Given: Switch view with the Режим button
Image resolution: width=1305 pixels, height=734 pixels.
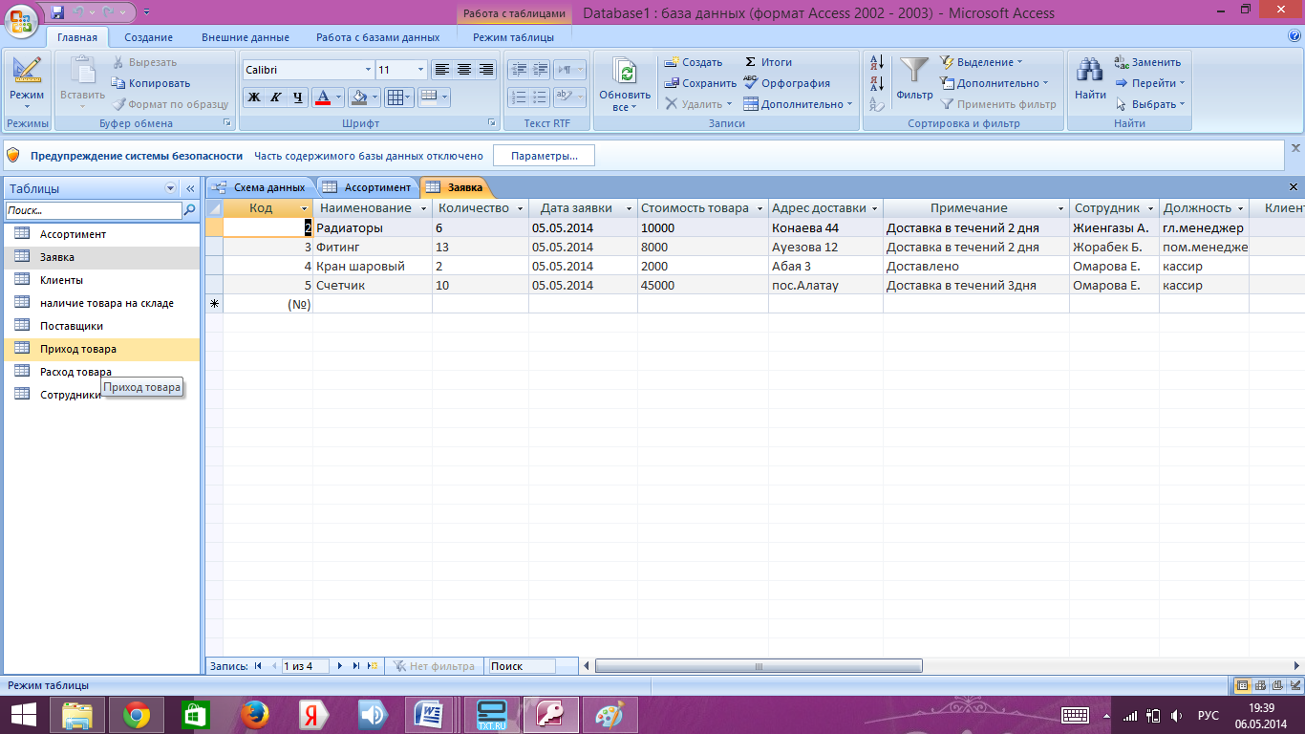Looking at the screenshot, I should coord(27,82).
